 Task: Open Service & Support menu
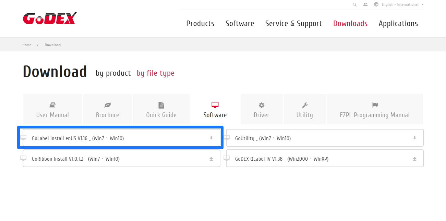[x=293, y=24]
